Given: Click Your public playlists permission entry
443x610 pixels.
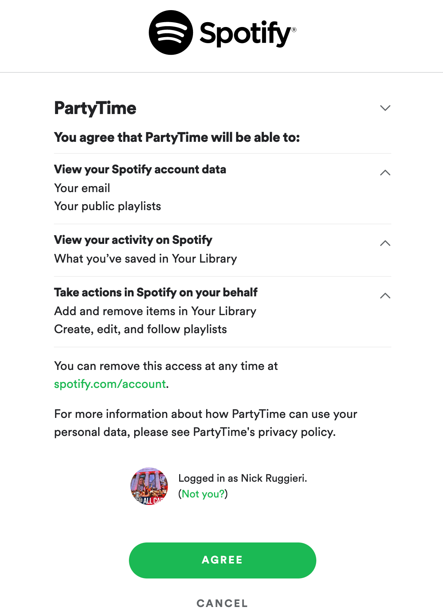Looking at the screenshot, I should (108, 206).
